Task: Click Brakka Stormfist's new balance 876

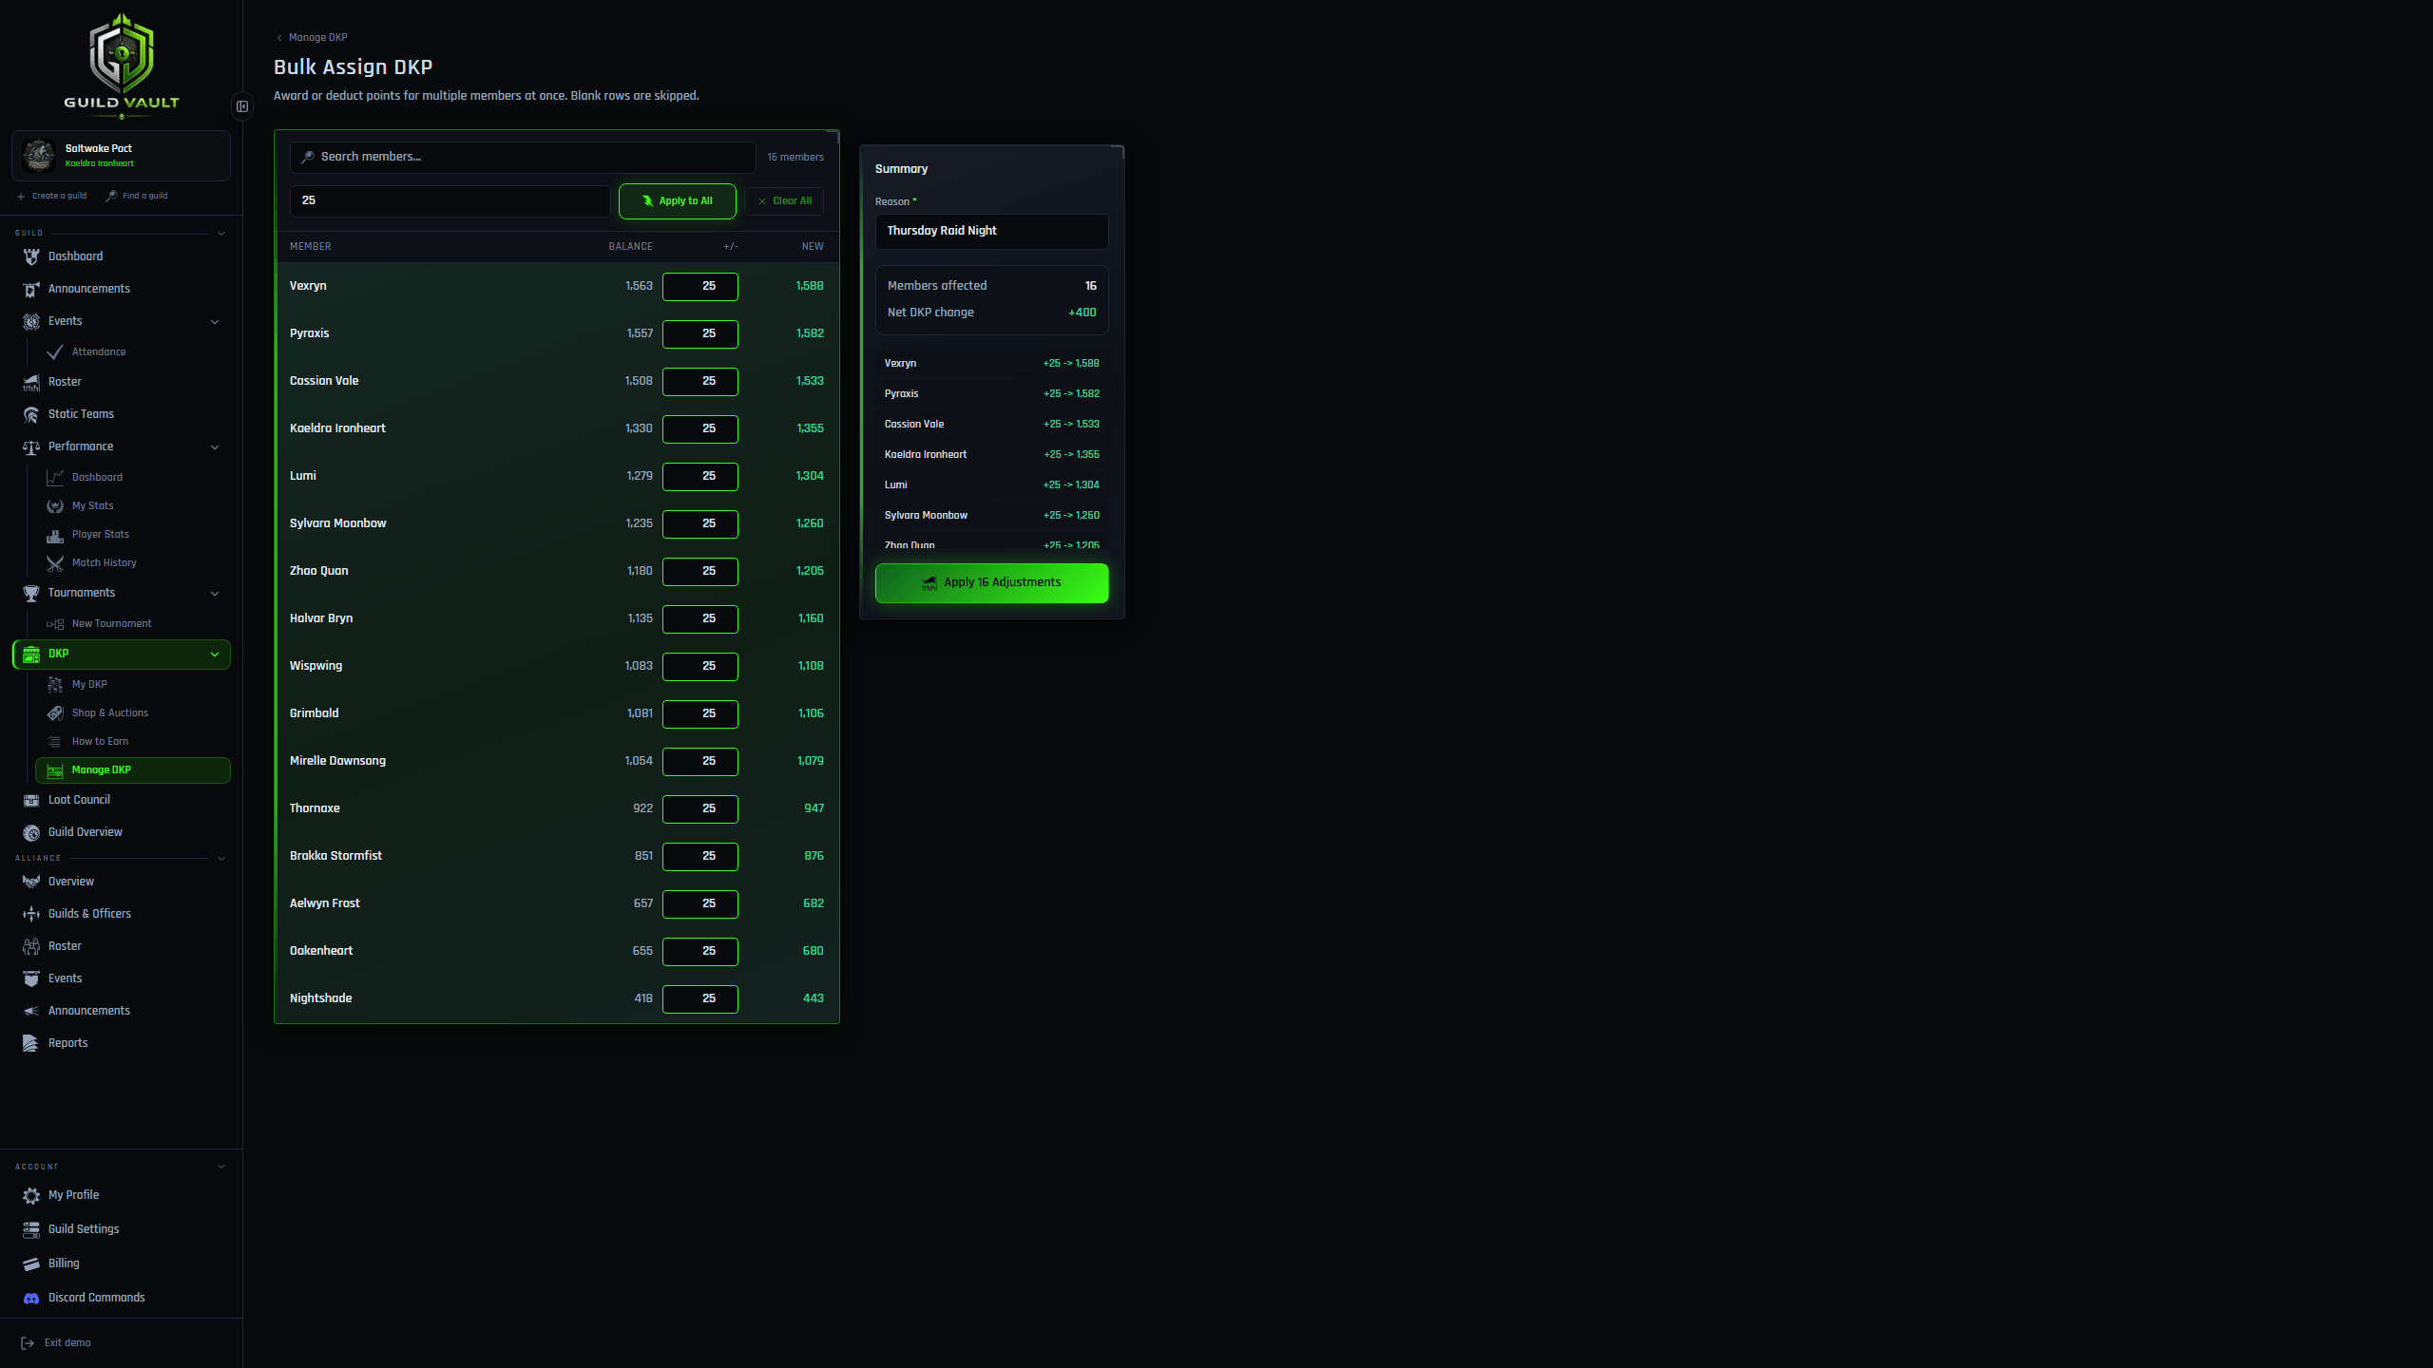Action: [x=814, y=856]
